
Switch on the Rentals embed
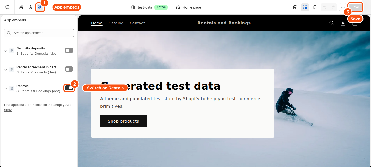tap(69, 88)
